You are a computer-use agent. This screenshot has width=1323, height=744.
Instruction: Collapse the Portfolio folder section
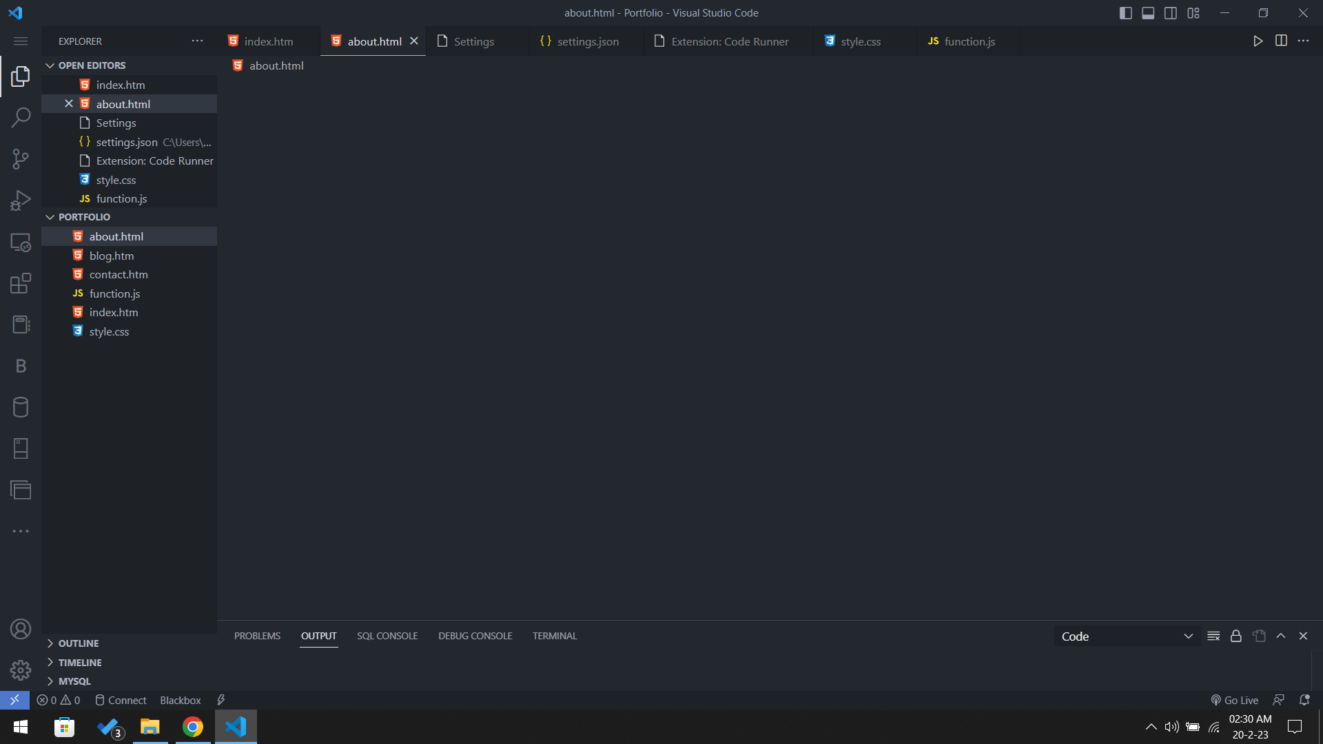point(83,217)
